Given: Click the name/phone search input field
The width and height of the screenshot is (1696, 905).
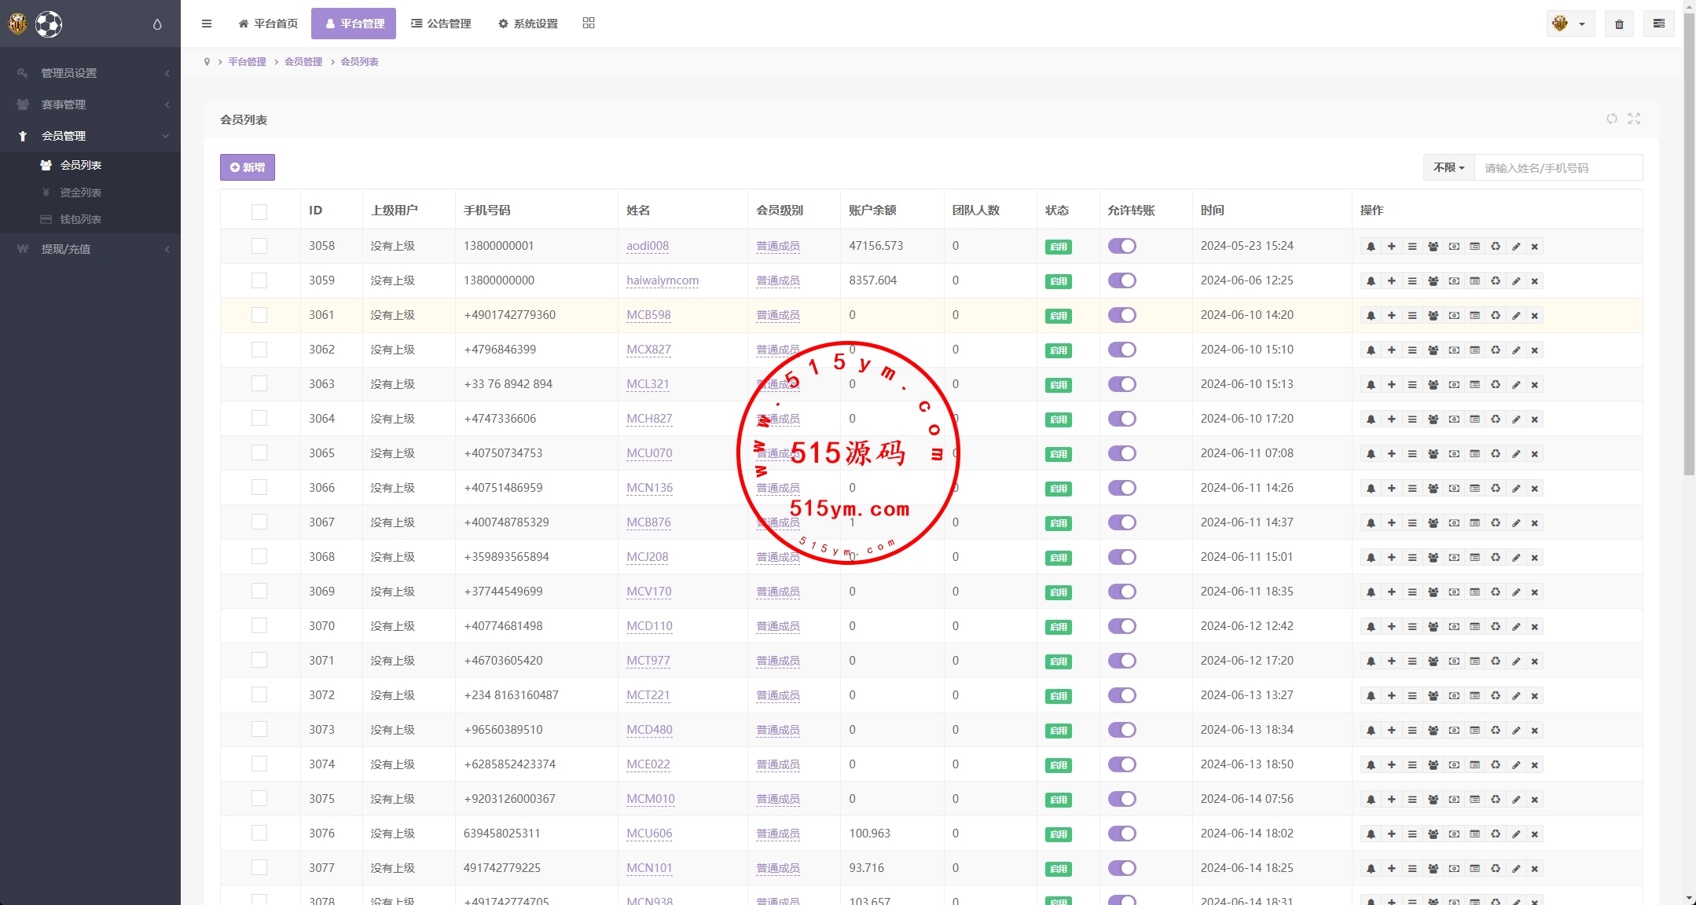Looking at the screenshot, I should coord(1557,167).
